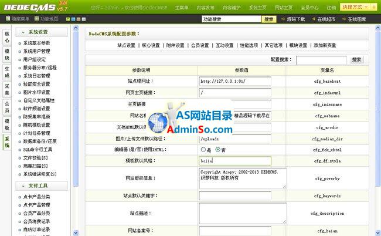381x236 pixels.
Task: Click the 隐藏菜单 hide-menu icon
Action: (8, 19)
